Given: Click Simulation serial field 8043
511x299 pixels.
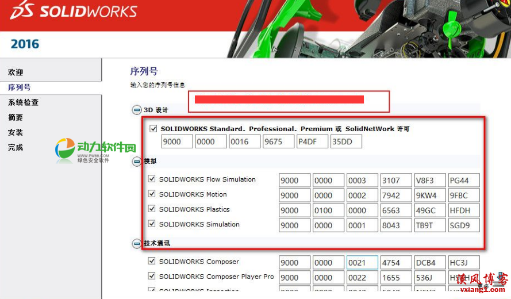Looking at the screenshot, I should pyautogui.click(x=396, y=225).
